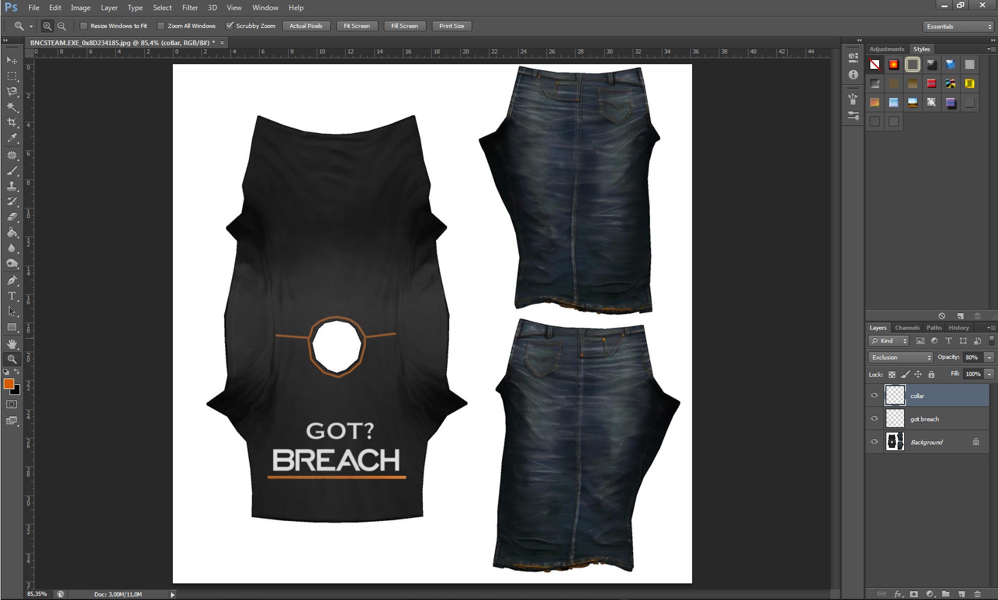Select the Crop tool
This screenshot has height=600, width=998.
click(12, 122)
